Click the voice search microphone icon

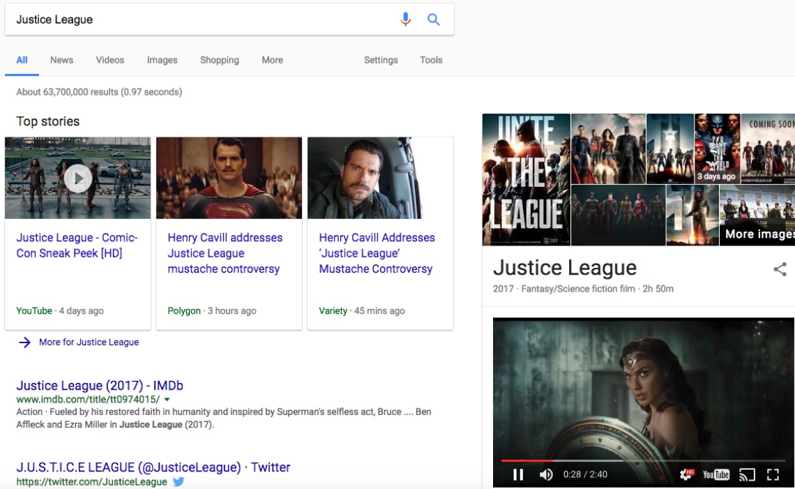tap(405, 20)
